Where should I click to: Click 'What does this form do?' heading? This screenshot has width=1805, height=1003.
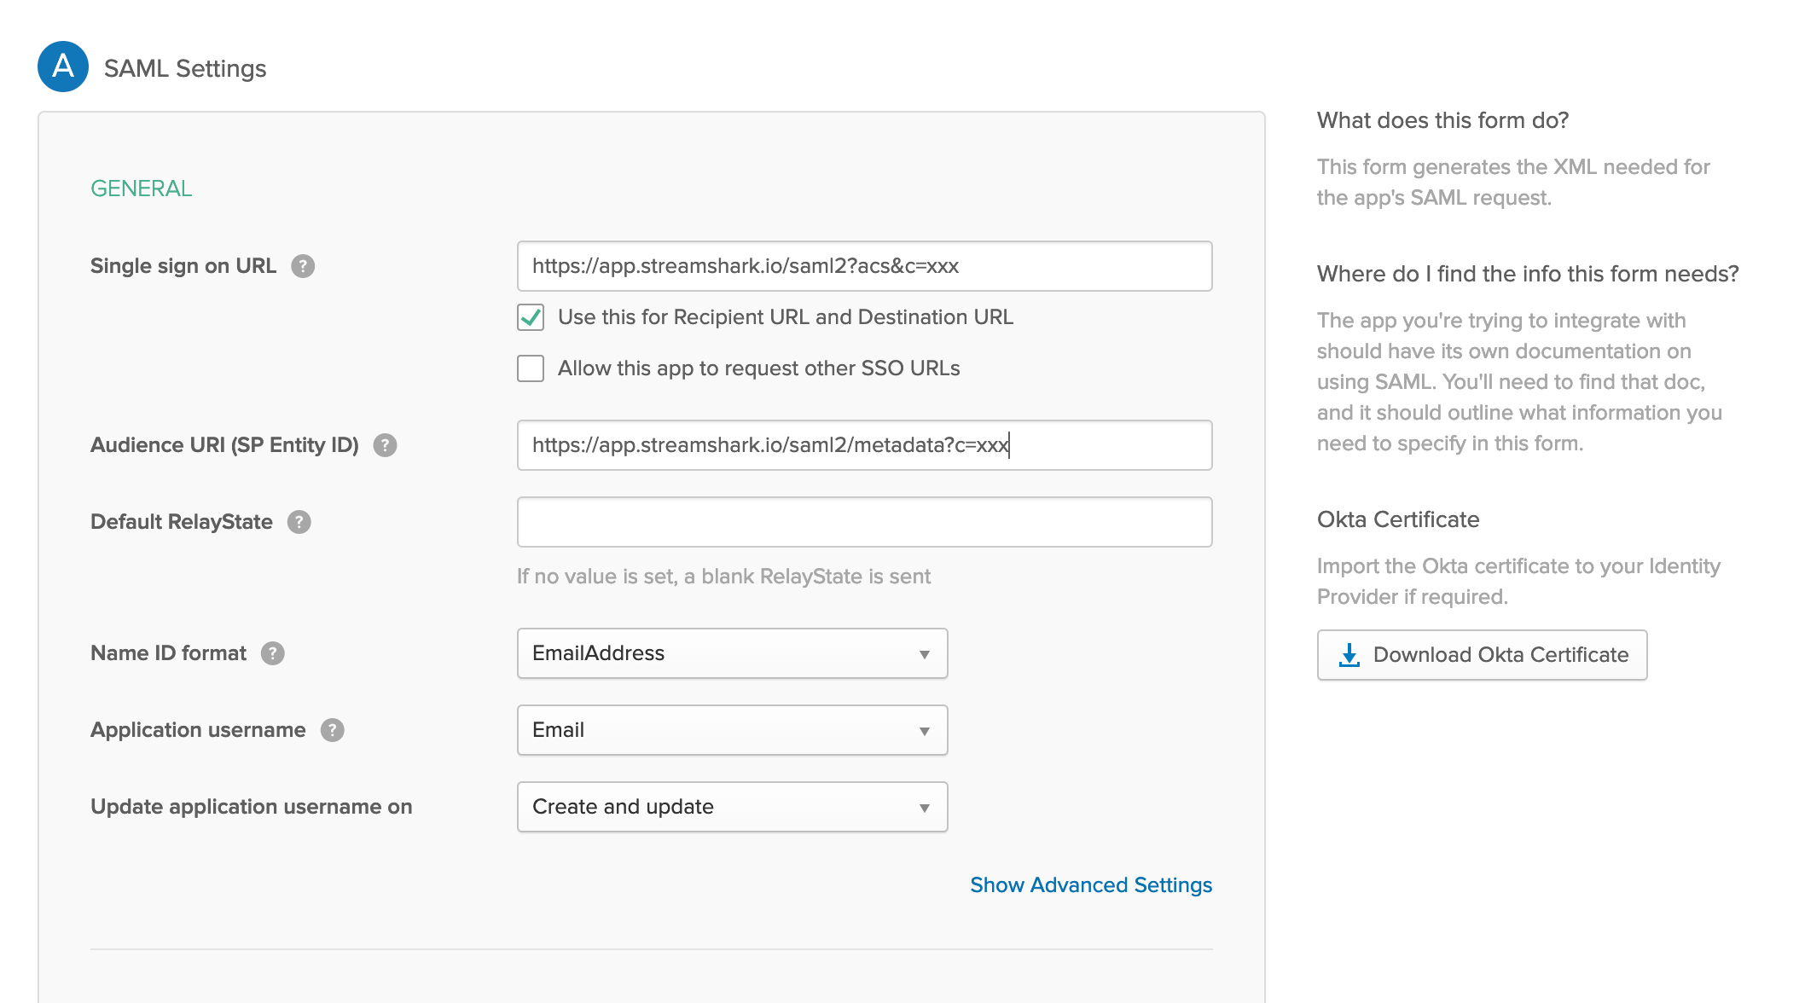pos(1443,120)
